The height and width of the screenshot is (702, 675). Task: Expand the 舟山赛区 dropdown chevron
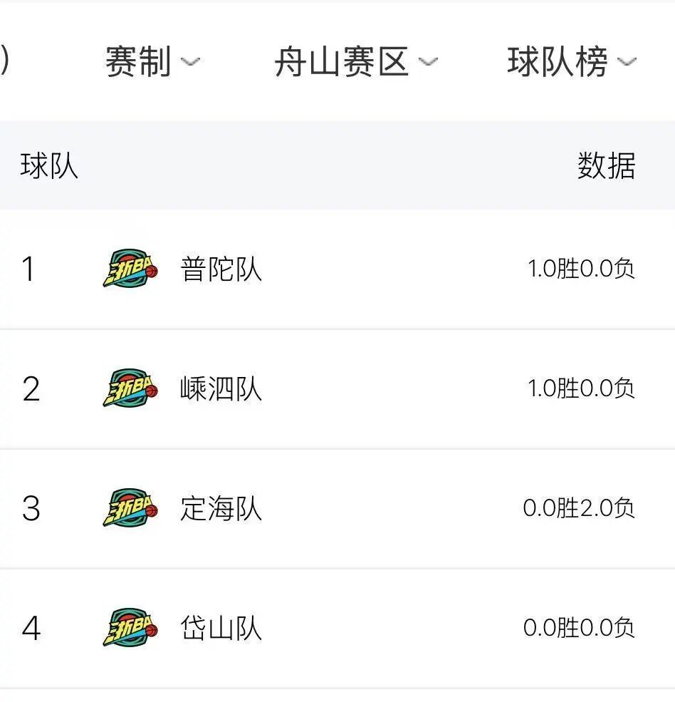428,62
